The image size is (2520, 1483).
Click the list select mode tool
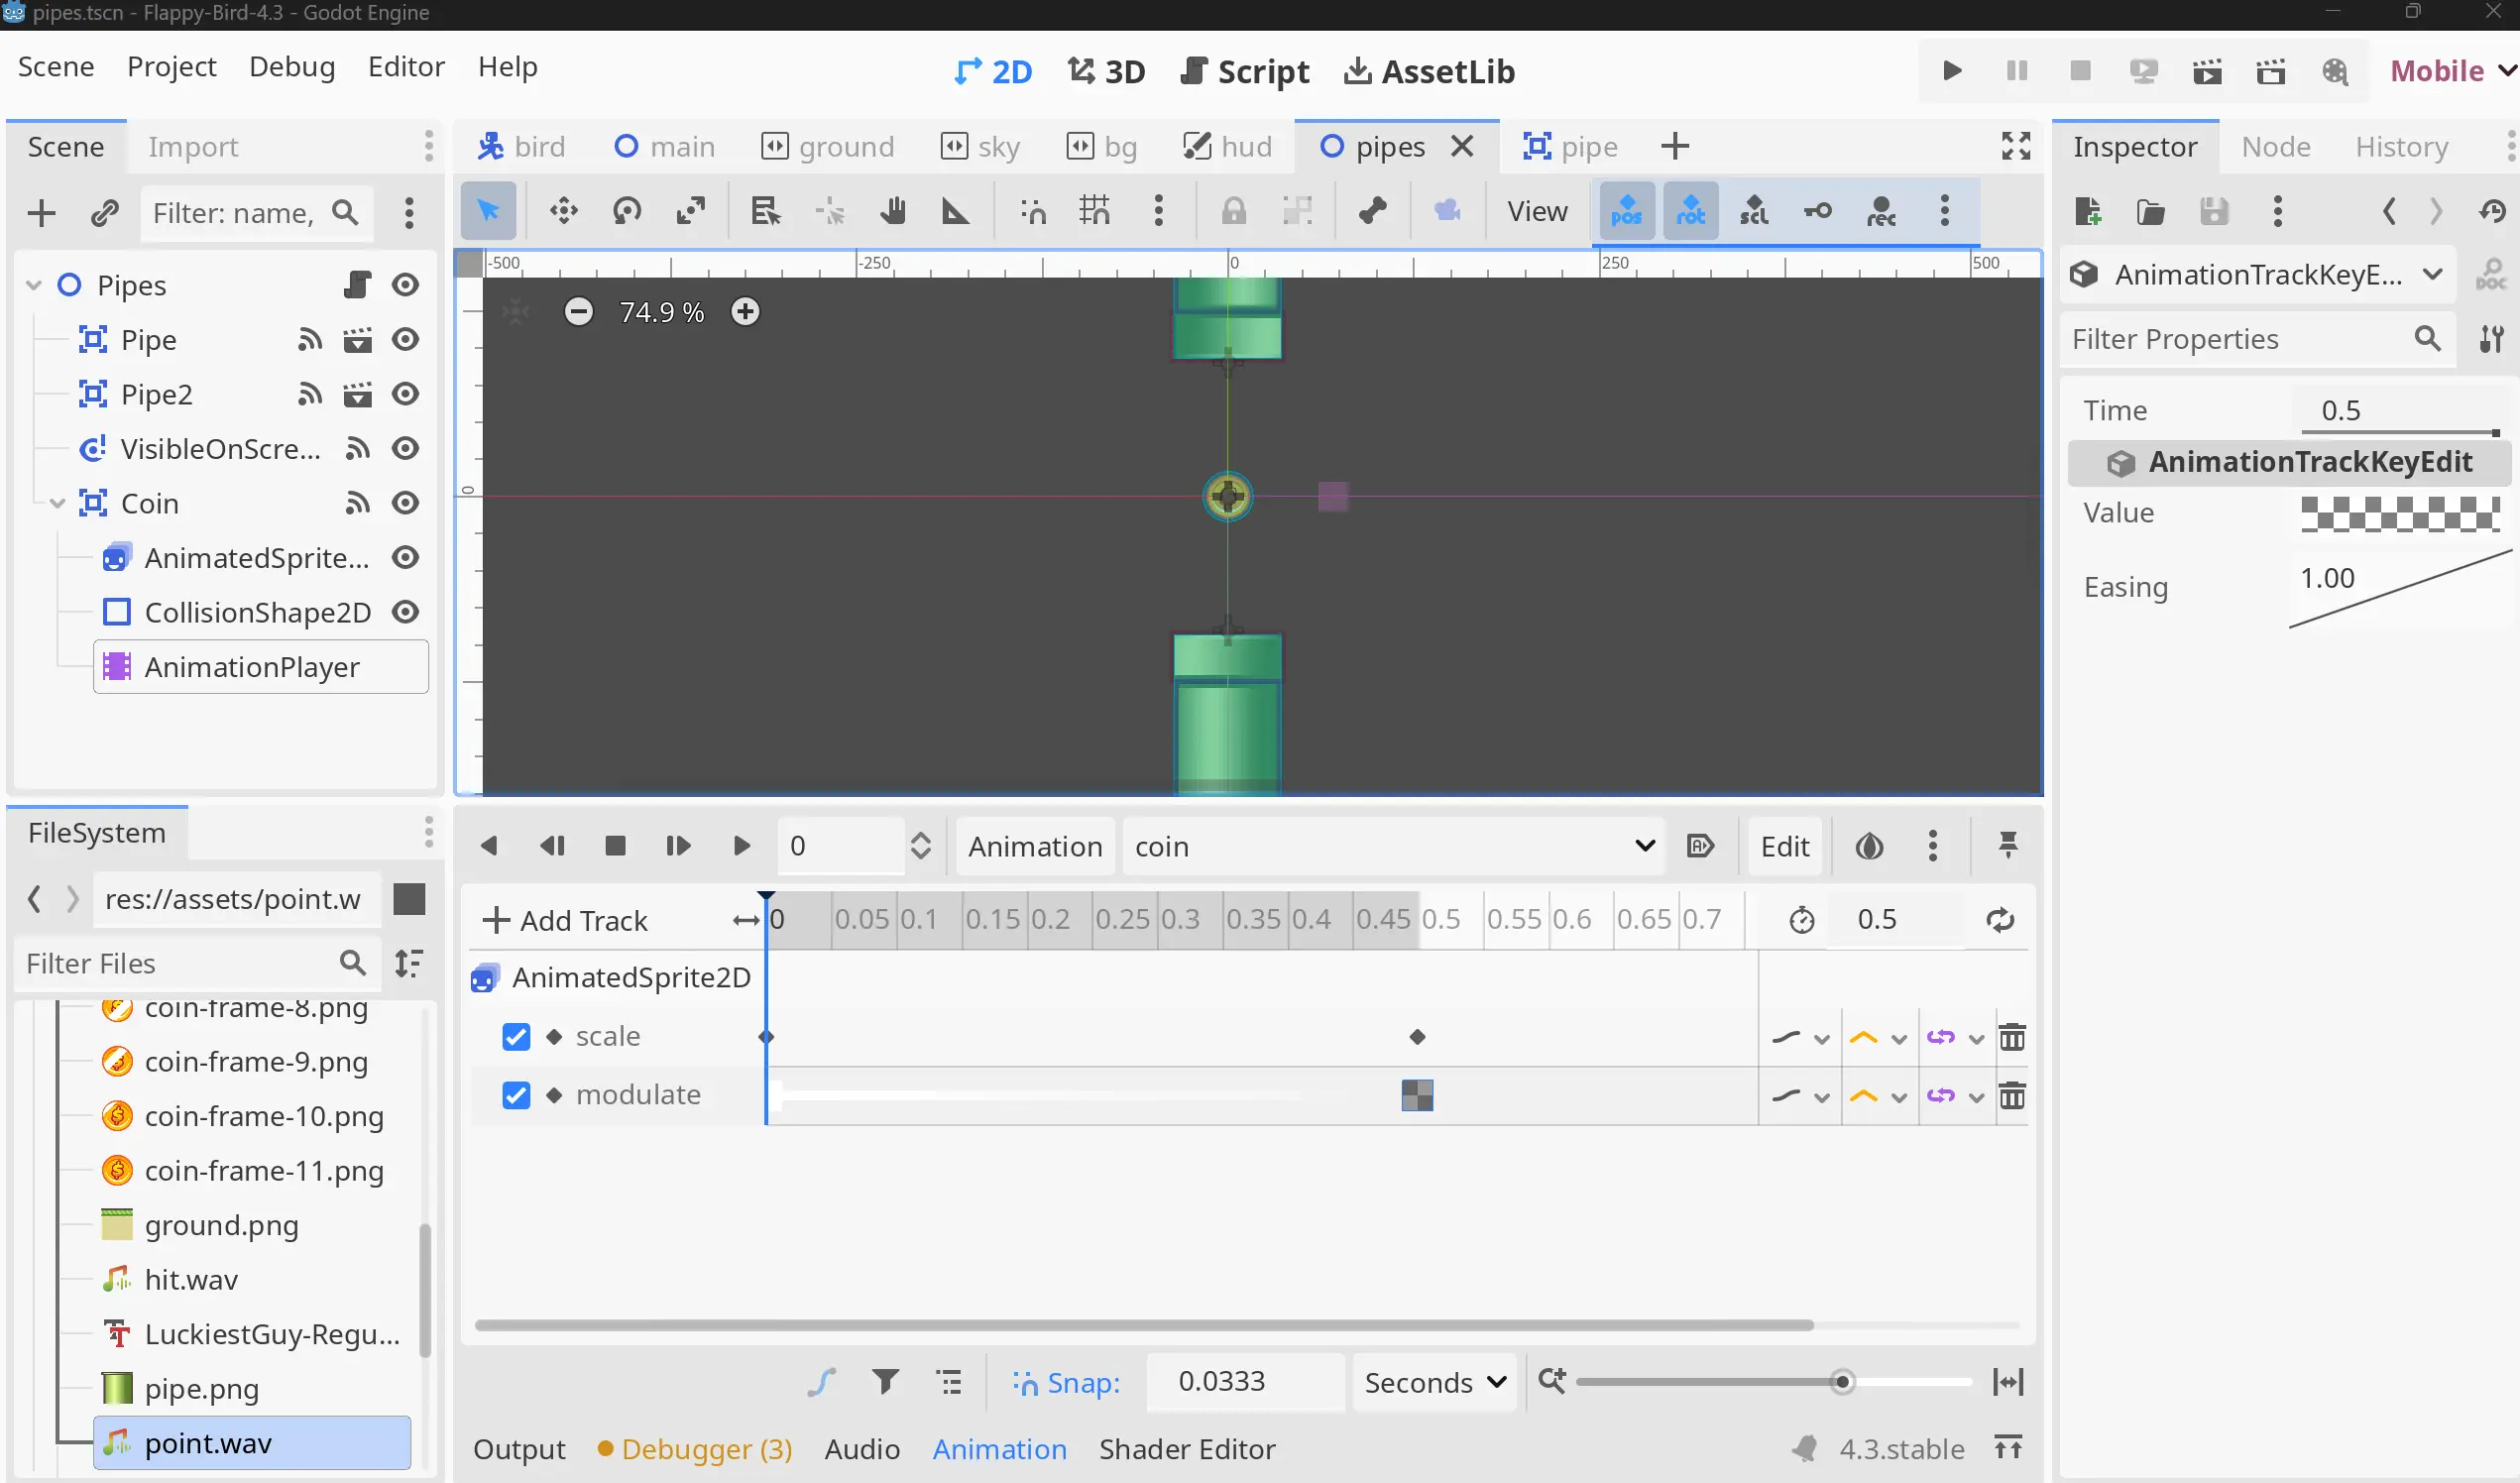(765, 211)
